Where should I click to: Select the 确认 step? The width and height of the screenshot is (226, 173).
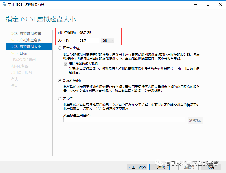[14, 79]
